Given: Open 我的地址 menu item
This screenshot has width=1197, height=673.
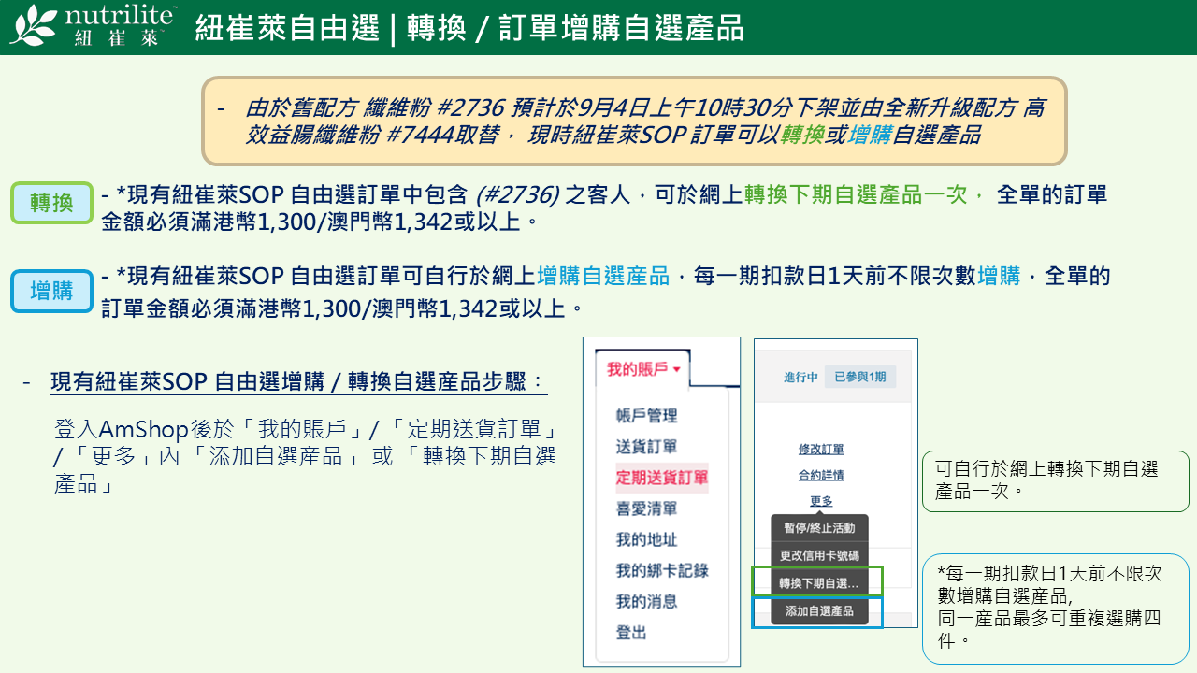Looking at the screenshot, I should coord(646,539).
